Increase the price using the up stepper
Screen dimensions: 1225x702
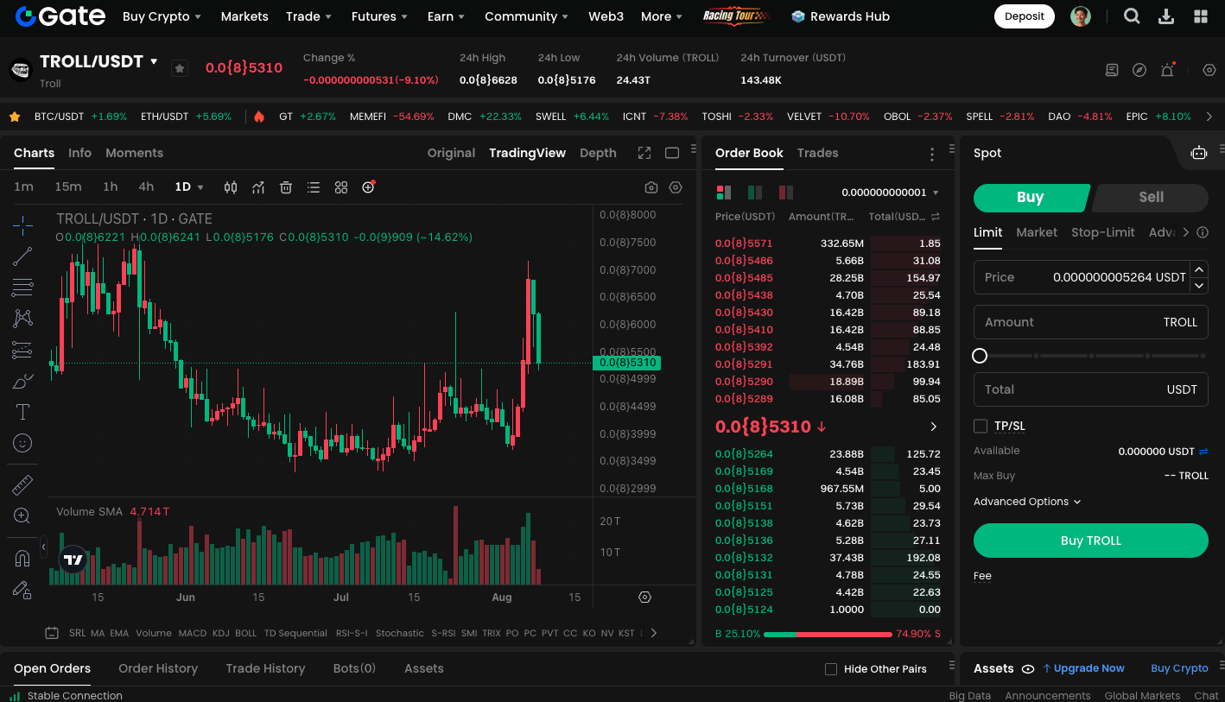point(1199,269)
